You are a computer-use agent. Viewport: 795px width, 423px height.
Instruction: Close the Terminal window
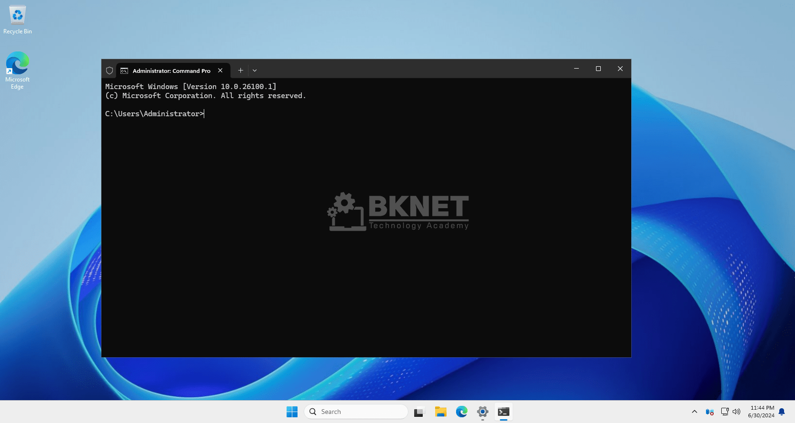[x=620, y=69]
